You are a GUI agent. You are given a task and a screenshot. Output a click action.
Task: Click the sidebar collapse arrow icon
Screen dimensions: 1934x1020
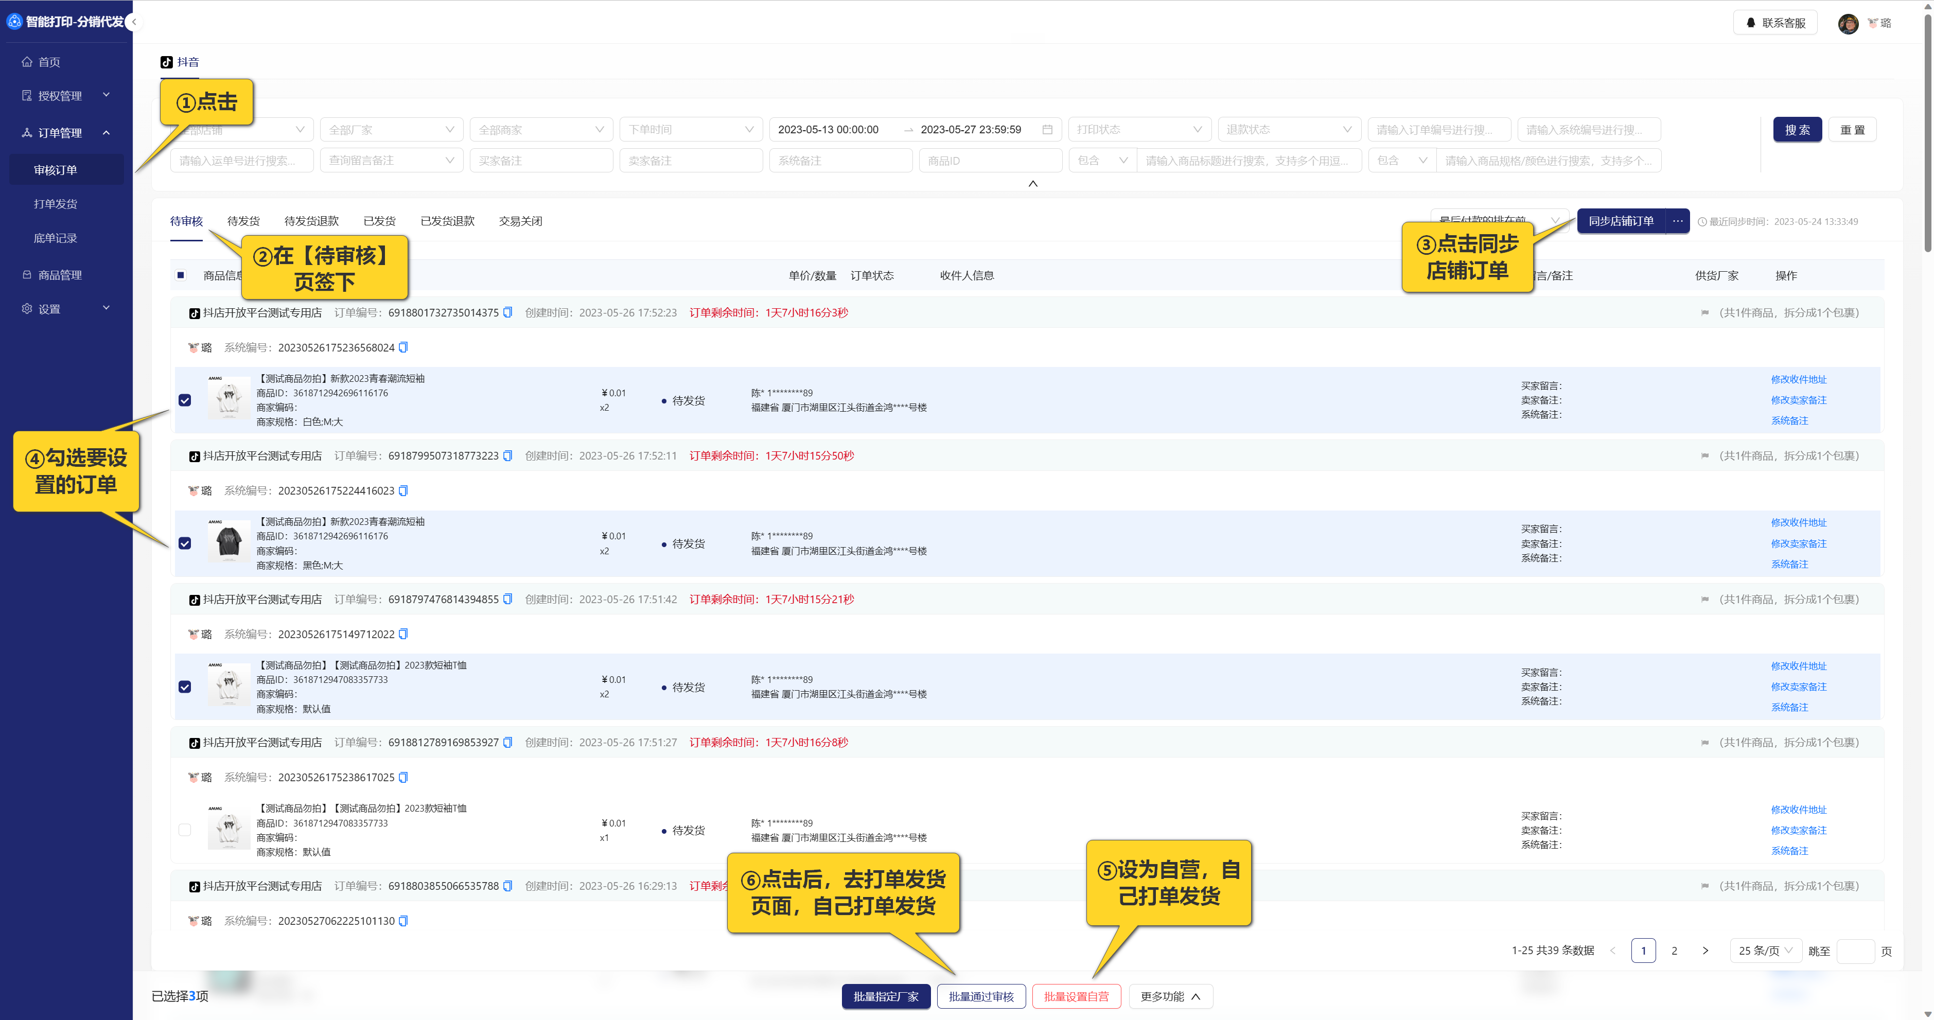[x=134, y=22]
